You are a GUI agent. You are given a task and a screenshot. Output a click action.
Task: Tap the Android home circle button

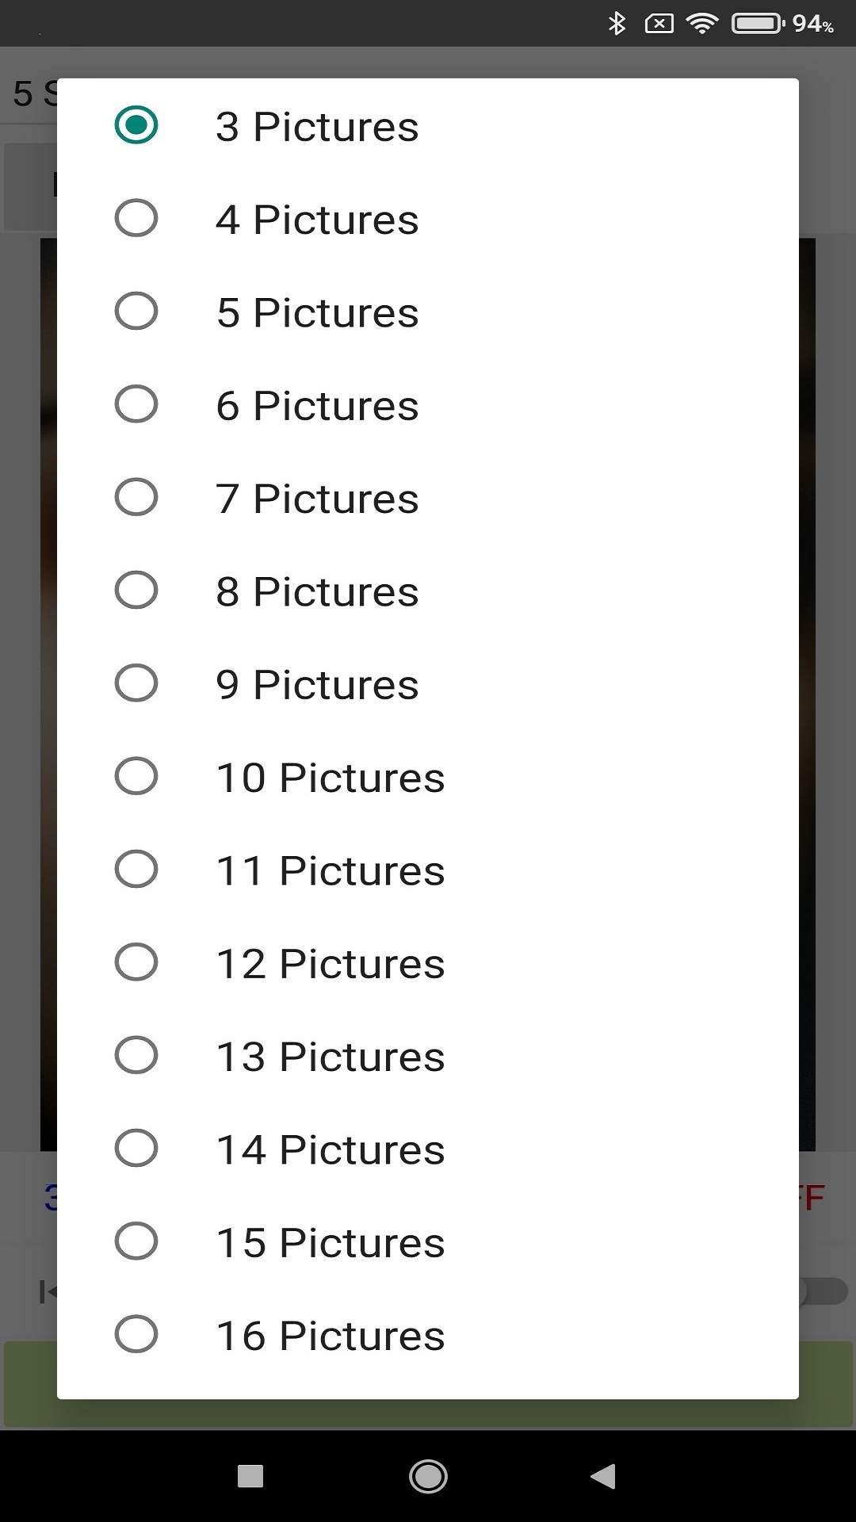[428, 1476]
